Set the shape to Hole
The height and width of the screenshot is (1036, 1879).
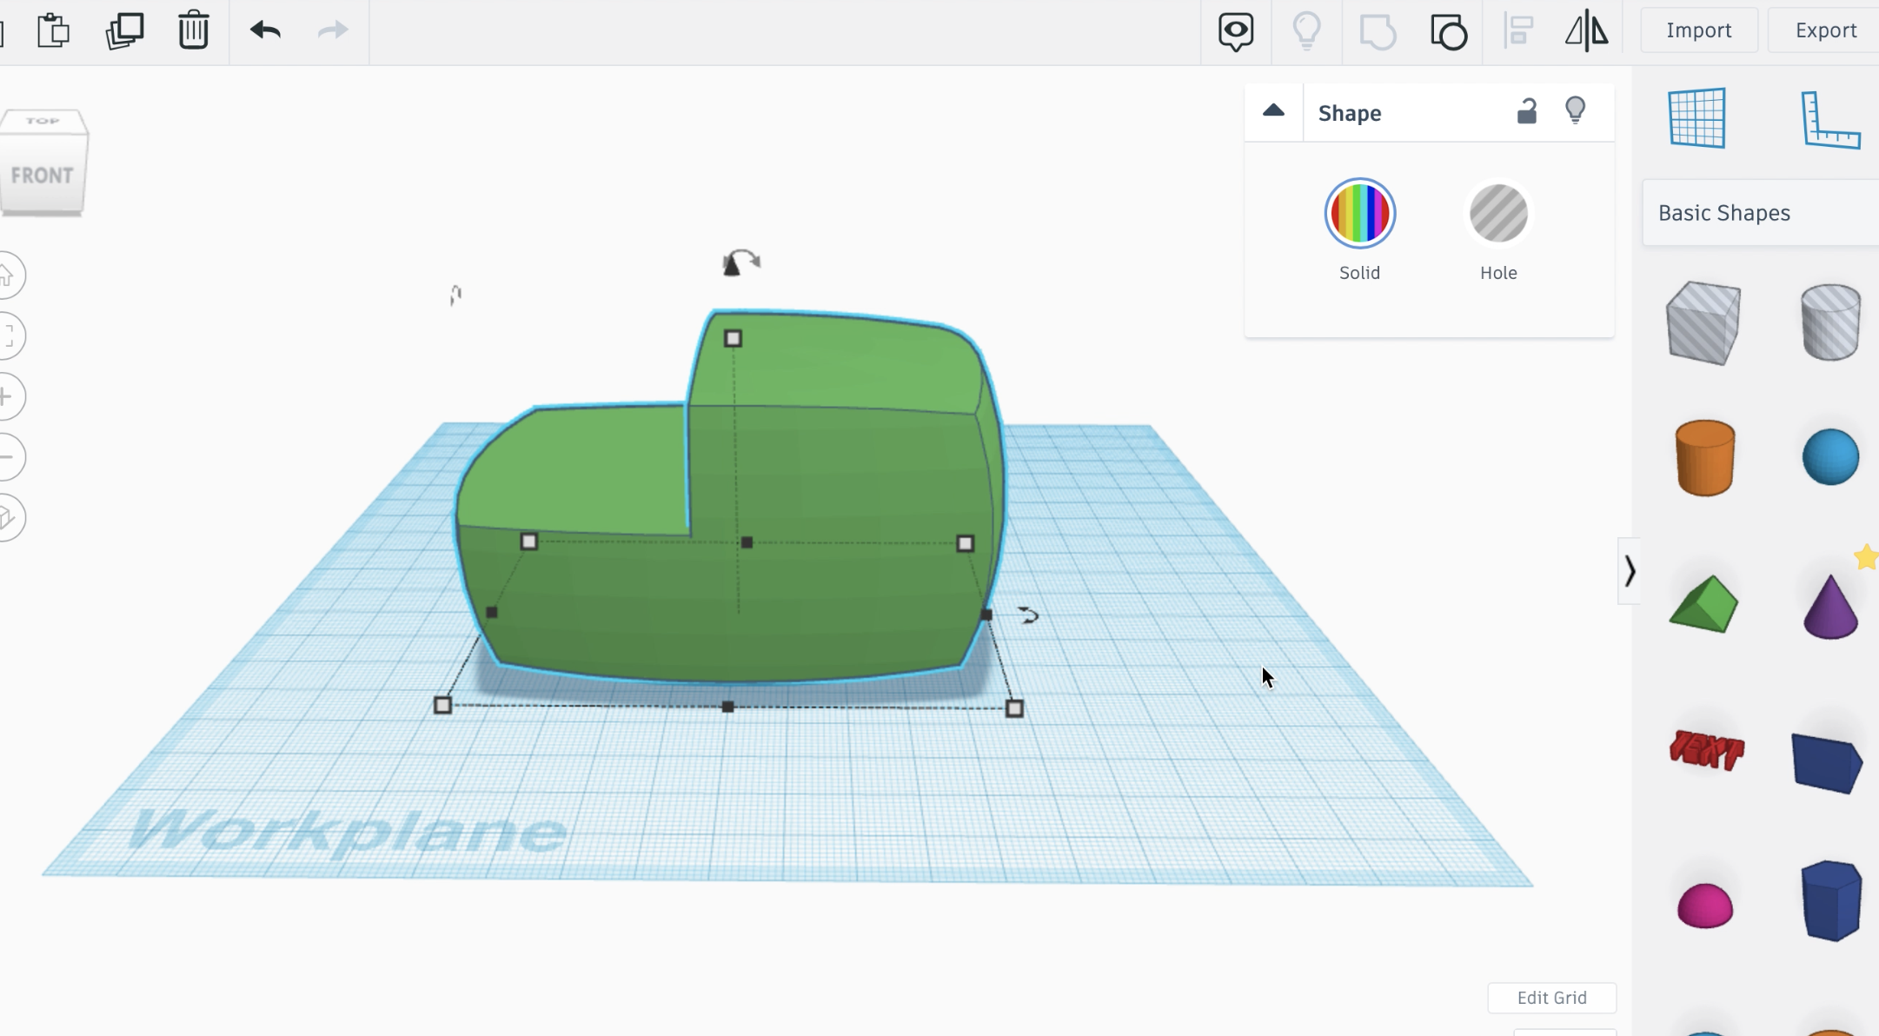click(1498, 213)
